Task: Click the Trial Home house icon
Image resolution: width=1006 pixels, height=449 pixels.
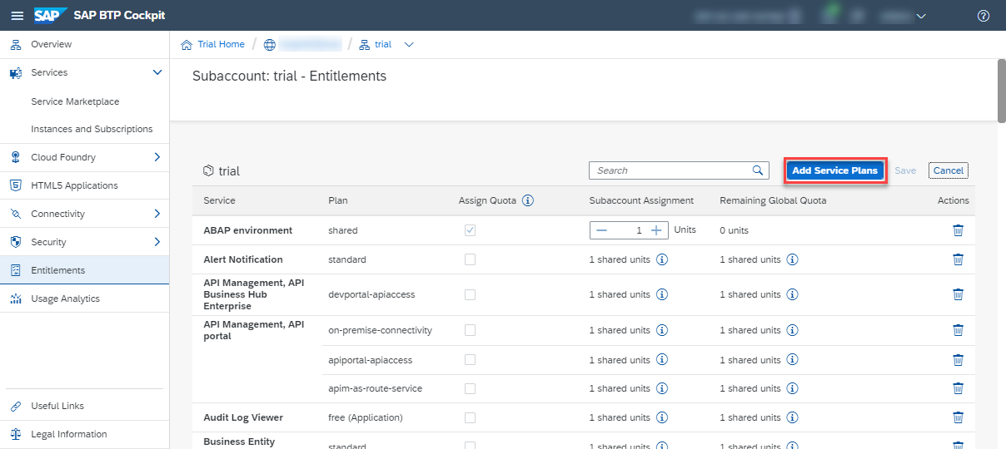Action: coord(187,44)
